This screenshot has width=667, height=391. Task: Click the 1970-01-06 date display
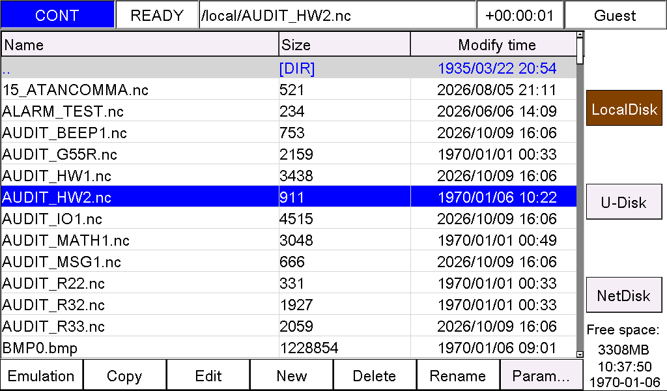pyautogui.click(x=625, y=382)
